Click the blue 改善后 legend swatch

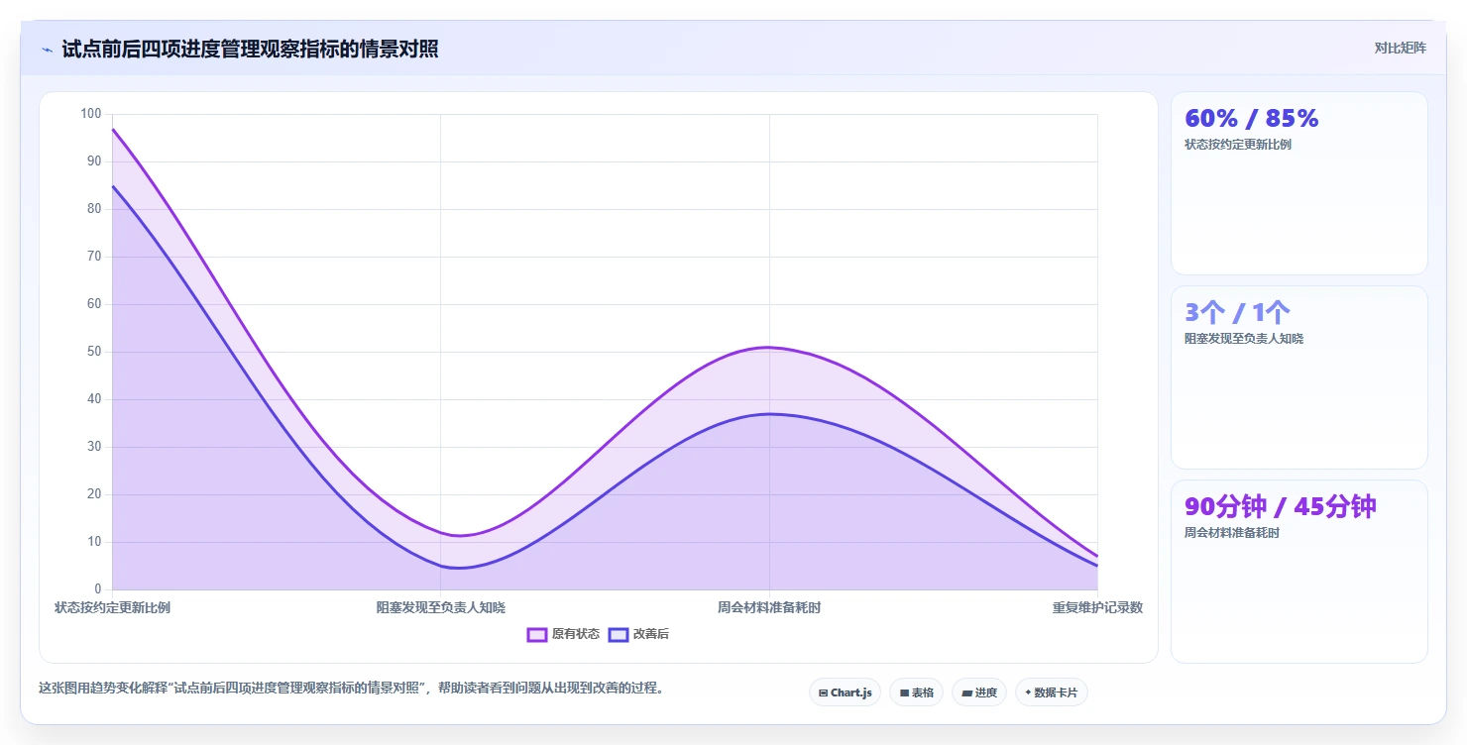(x=619, y=634)
